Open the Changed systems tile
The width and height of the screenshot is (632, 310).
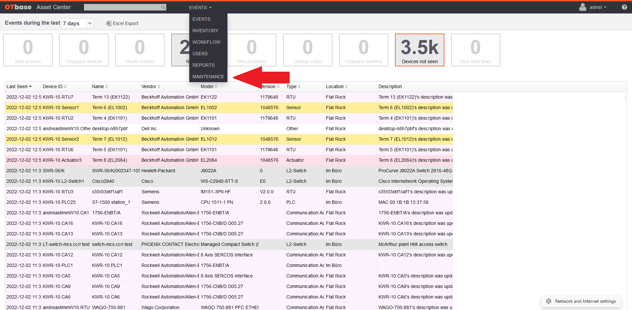click(x=364, y=50)
